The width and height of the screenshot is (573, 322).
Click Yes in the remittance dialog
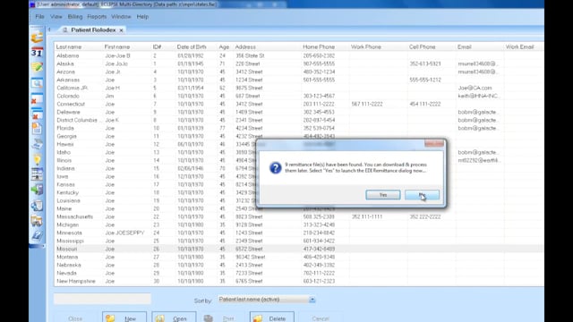tap(383, 195)
